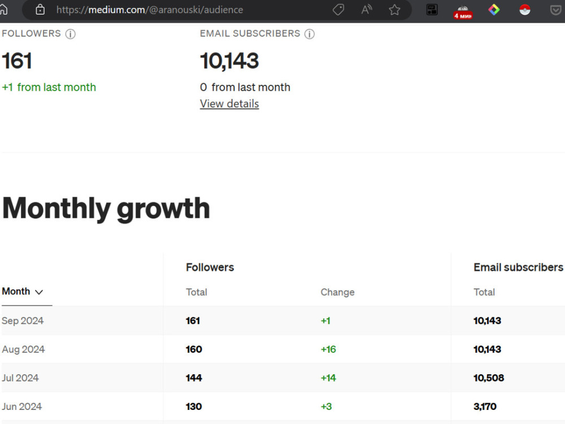The image size is (565, 424).
Task: Open the red-white ball extension icon
Action: tap(525, 10)
